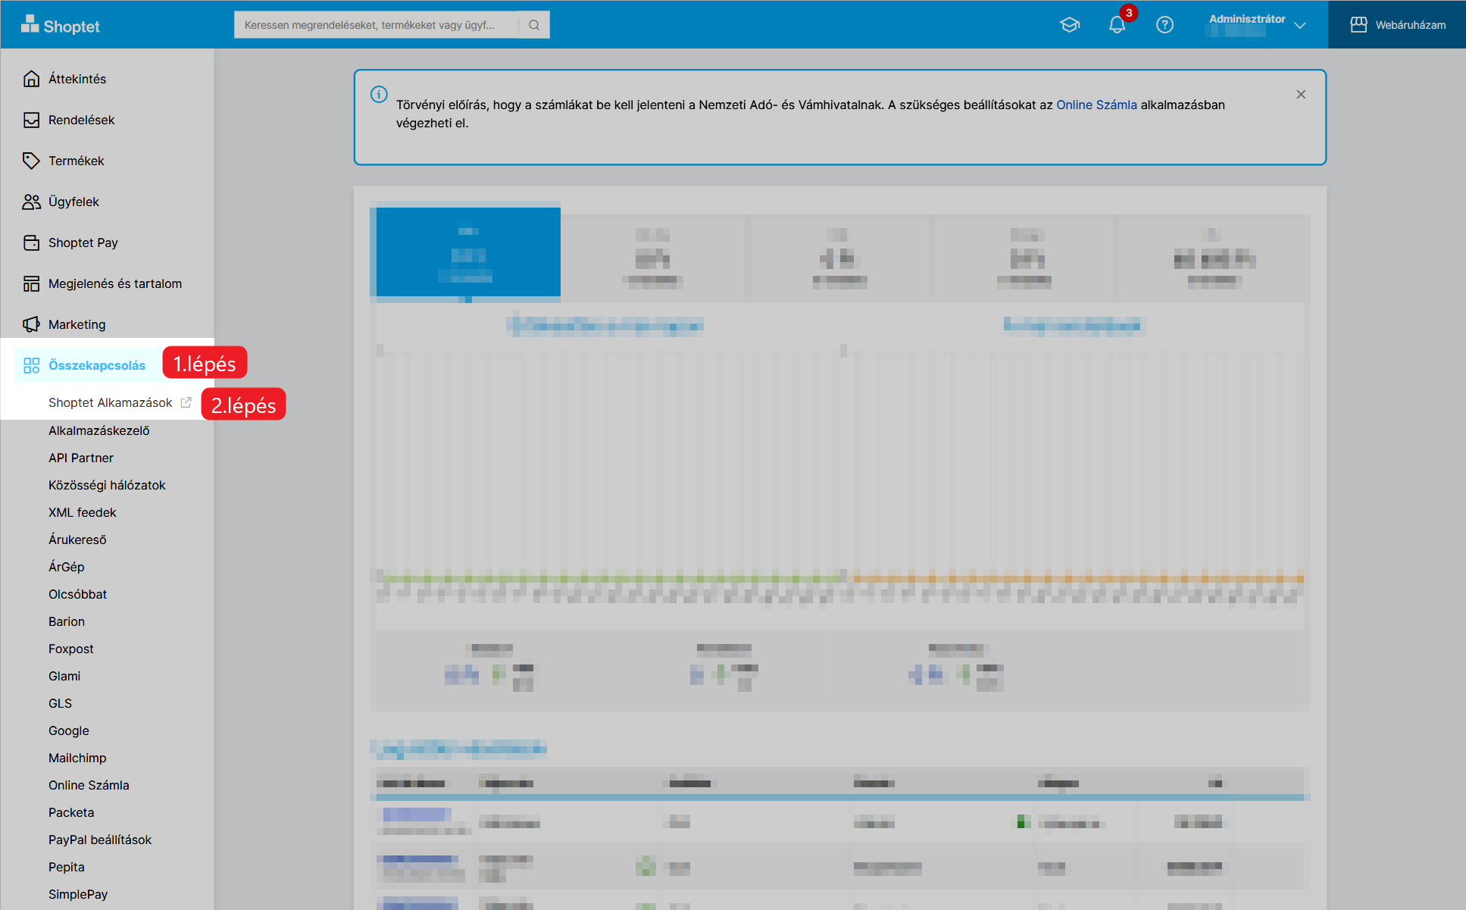Click the Ügyfelek people icon
This screenshot has width=1466, height=910.
tap(31, 202)
